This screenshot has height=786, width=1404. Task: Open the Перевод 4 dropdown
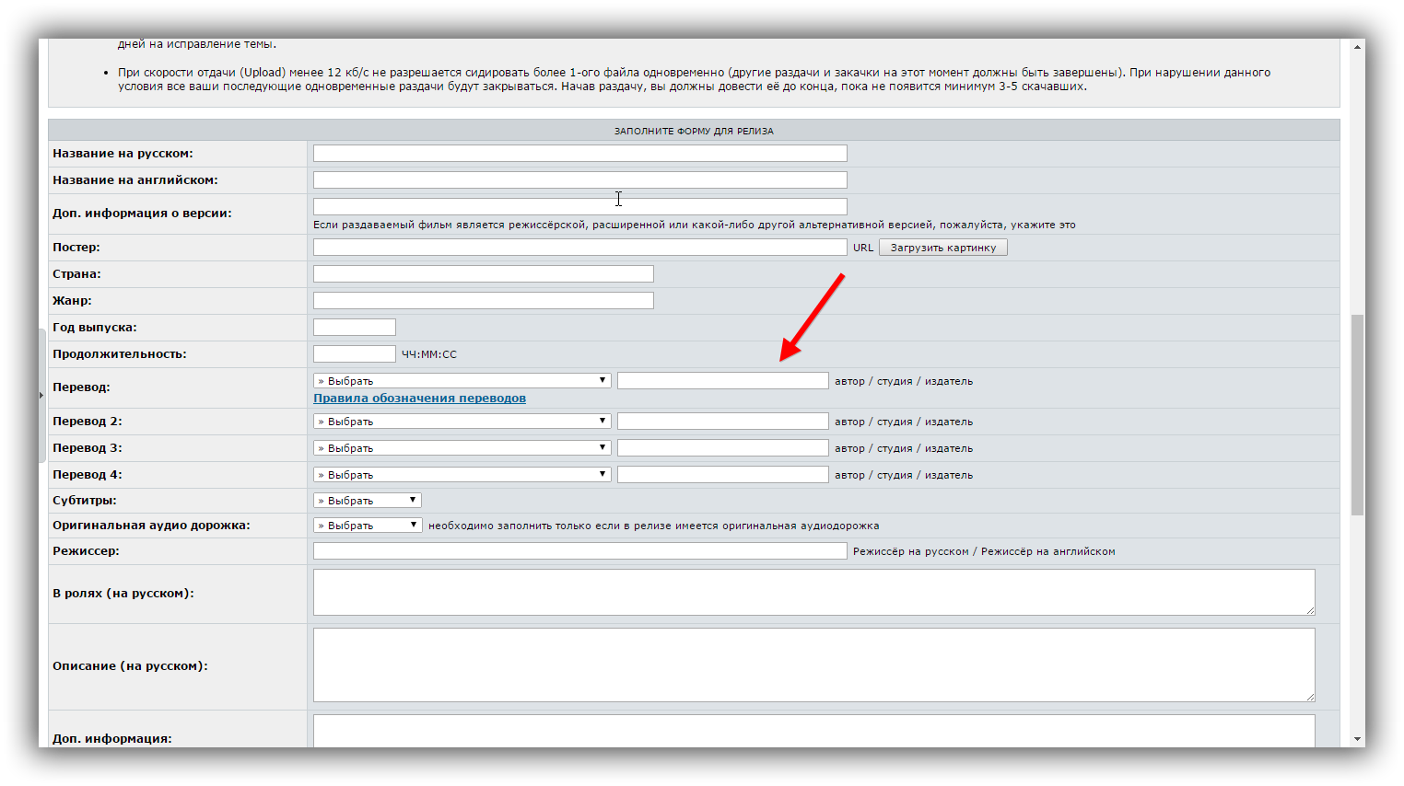pos(462,475)
